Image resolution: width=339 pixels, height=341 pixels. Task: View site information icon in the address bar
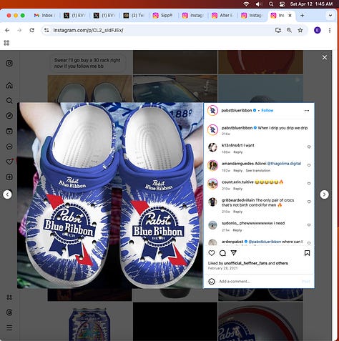click(46, 30)
